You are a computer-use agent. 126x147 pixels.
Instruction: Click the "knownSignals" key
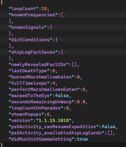[x=28, y=27]
